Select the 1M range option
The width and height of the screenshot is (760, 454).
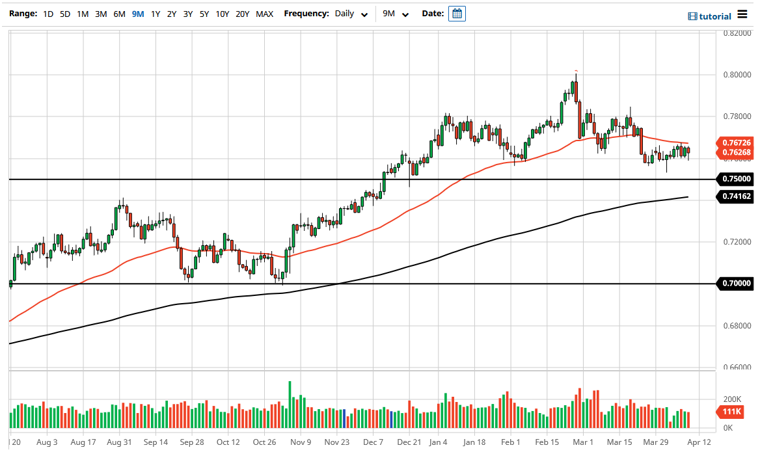click(82, 13)
